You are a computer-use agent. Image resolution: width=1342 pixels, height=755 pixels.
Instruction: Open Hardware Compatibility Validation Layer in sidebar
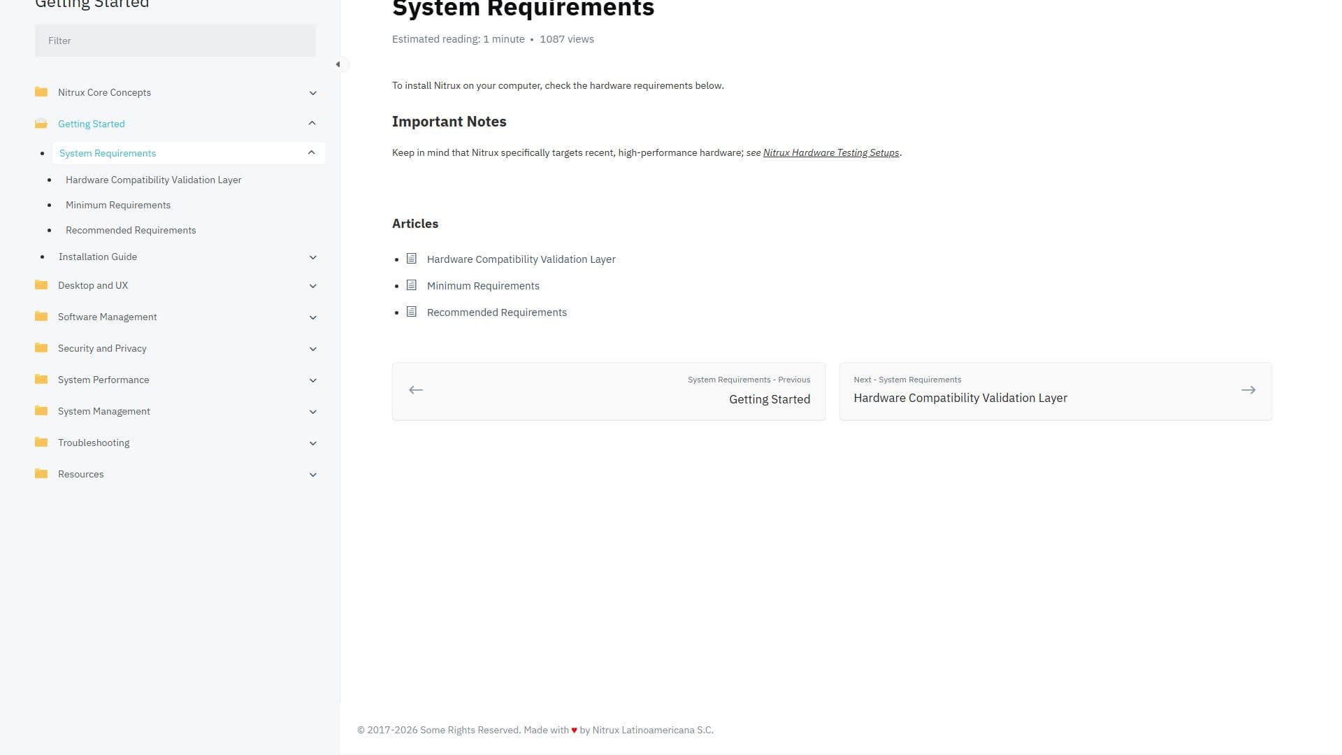point(154,180)
